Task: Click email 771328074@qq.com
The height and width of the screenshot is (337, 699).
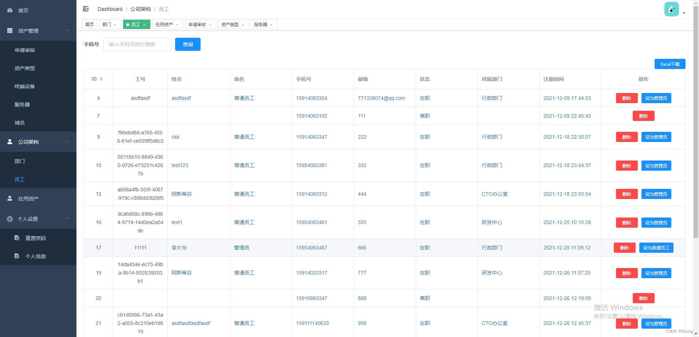Action: click(382, 98)
